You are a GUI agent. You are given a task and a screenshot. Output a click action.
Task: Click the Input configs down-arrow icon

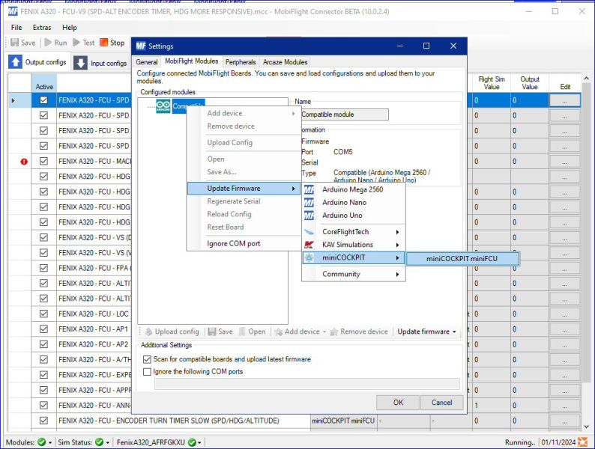coord(80,63)
